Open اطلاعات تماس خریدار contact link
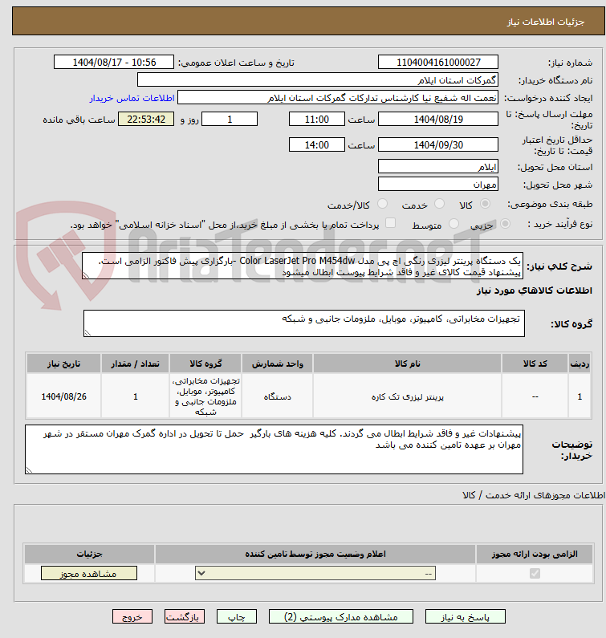This screenshot has height=638, width=606. pyautogui.click(x=132, y=98)
